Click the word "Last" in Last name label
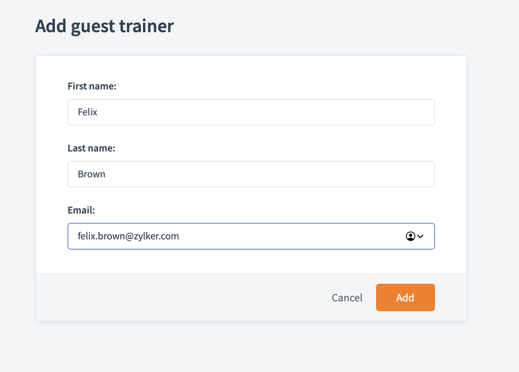This screenshot has width=519, height=372. (76, 148)
